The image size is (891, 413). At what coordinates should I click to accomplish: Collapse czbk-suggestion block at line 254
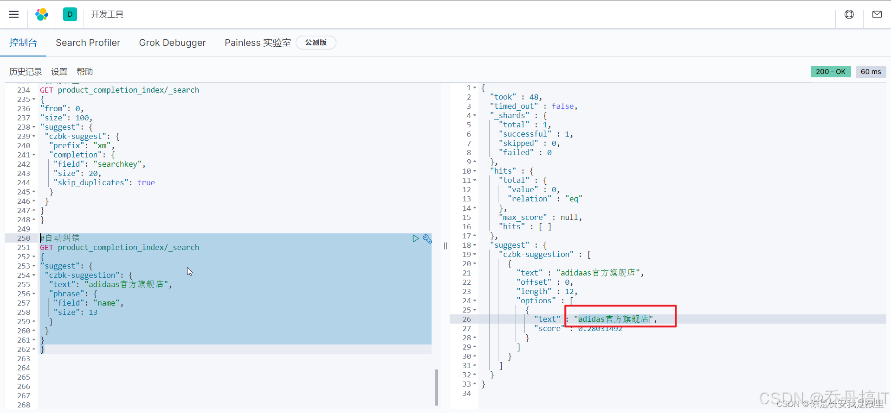click(34, 275)
